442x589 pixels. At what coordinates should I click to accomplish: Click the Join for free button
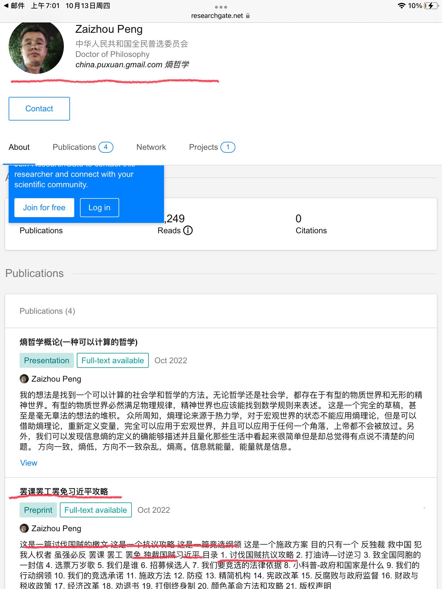tap(44, 207)
